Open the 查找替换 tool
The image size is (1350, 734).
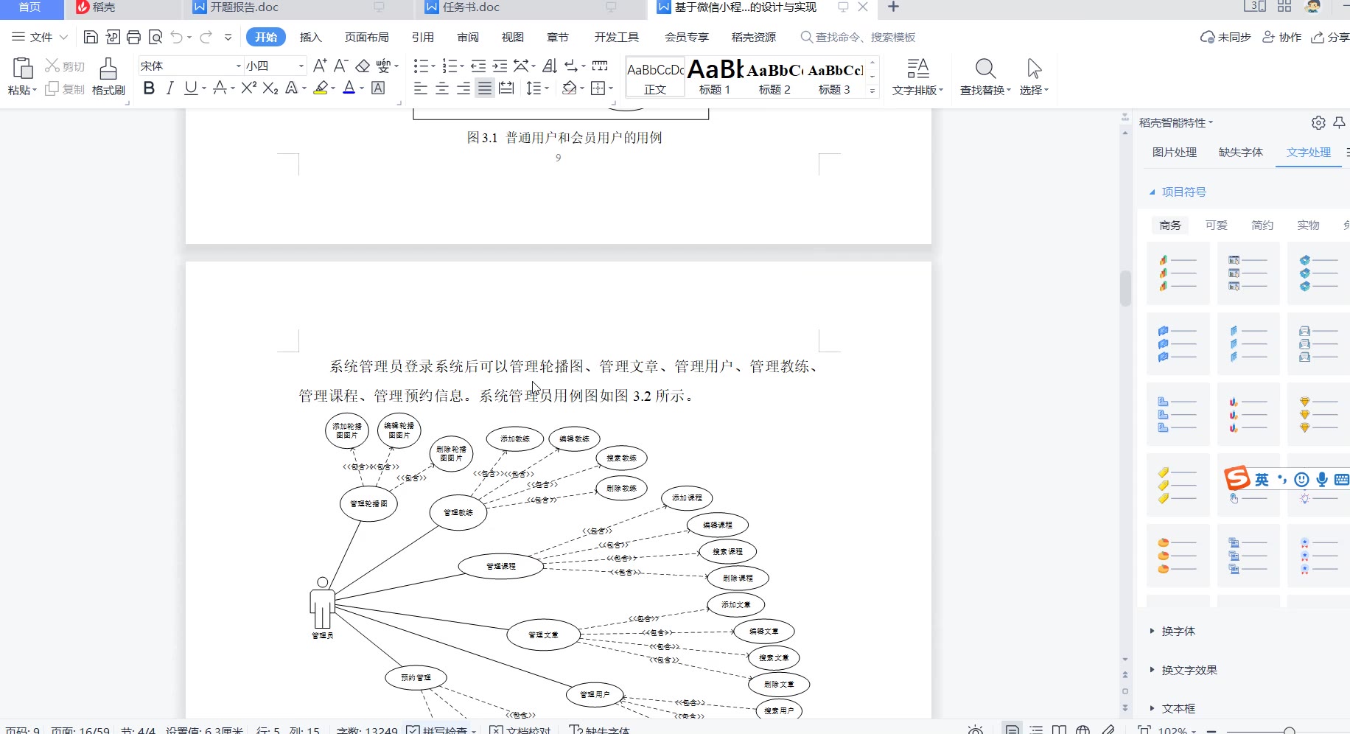tap(985, 77)
